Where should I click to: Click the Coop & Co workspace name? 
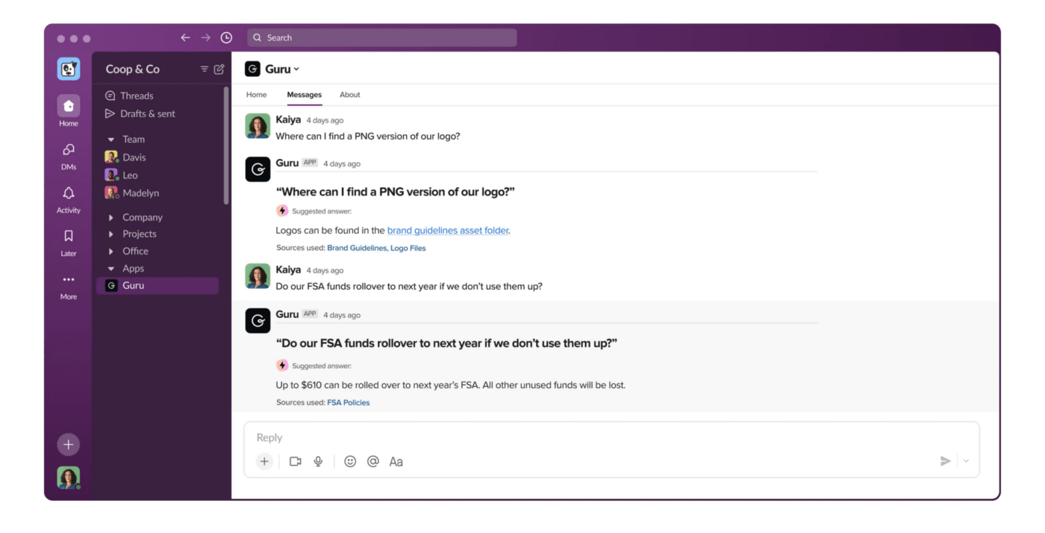[133, 69]
